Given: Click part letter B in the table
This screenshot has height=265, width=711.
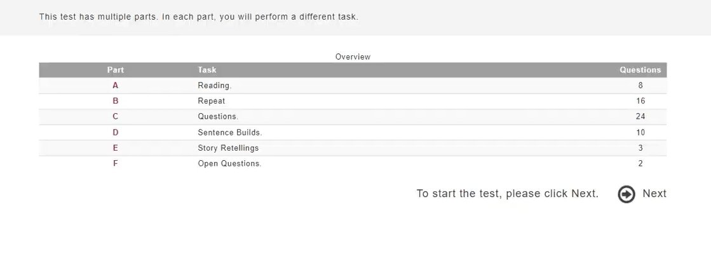Looking at the screenshot, I should pos(115,101).
